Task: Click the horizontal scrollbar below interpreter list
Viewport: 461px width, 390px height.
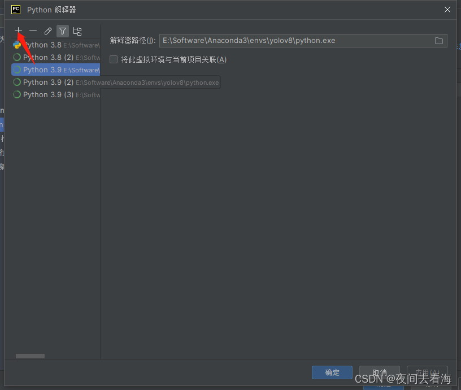Action: pyautogui.click(x=30, y=356)
